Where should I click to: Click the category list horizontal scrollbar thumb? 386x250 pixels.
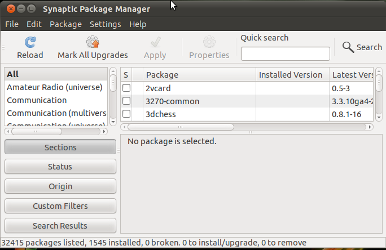[x=37, y=132]
